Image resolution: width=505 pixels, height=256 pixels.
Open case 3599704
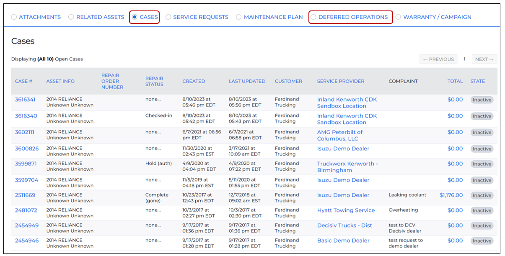[26, 180]
